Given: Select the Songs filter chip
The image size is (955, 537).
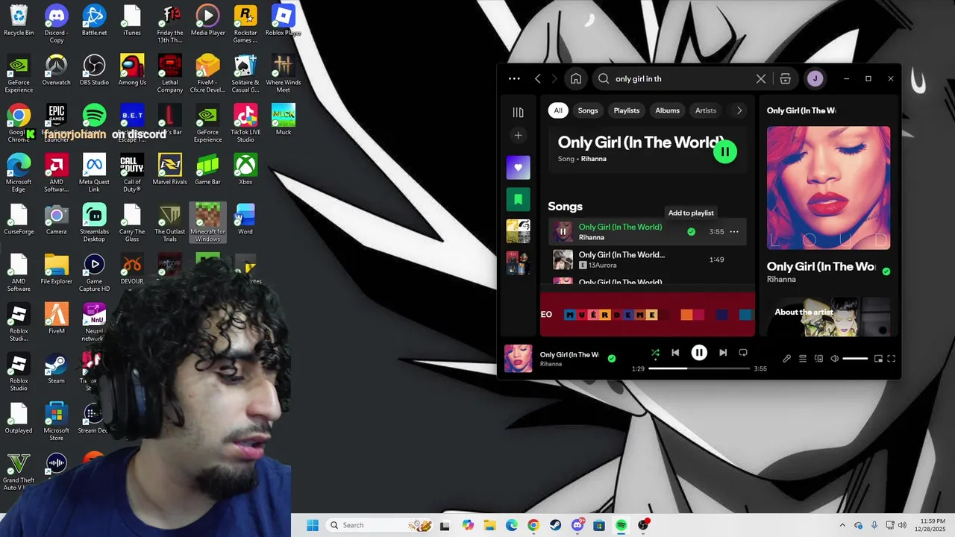Looking at the screenshot, I should (x=588, y=110).
